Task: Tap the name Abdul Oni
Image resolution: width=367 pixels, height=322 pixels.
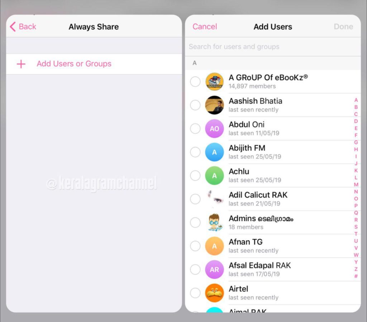Action: point(247,124)
